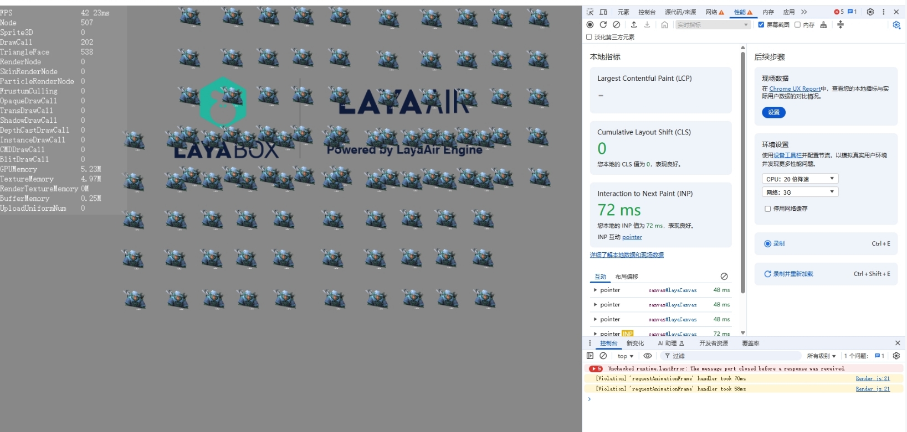Go to the performance landing home icon

(x=664, y=24)
